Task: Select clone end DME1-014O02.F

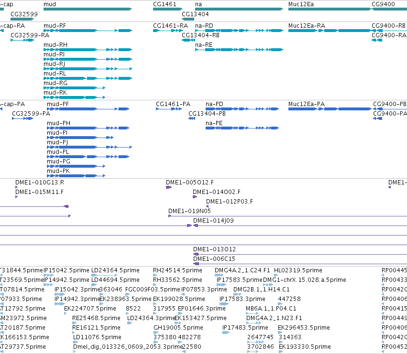Action: tap(195, 197)
